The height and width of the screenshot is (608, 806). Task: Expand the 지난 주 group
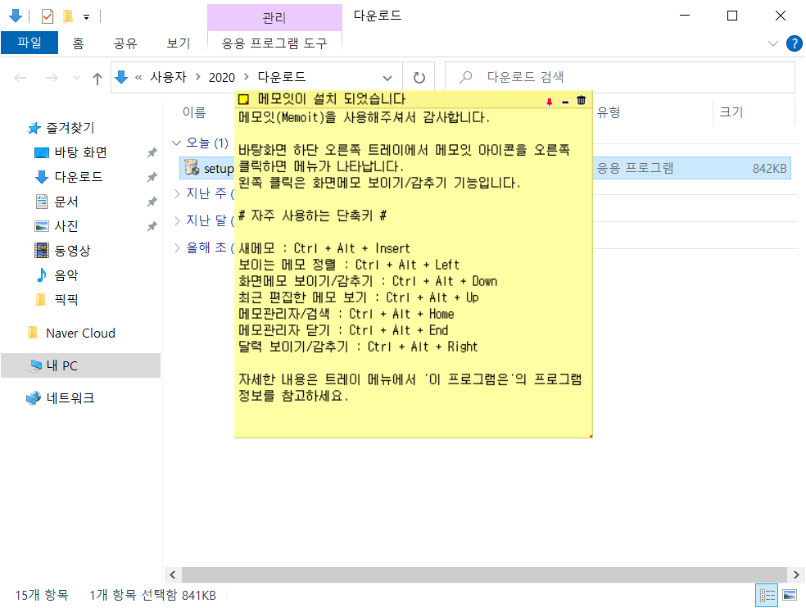(177, 193)
